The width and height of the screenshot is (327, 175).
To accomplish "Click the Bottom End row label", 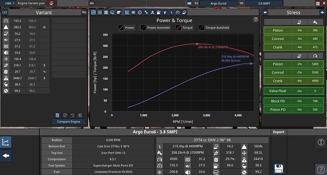I will point(57,147).
